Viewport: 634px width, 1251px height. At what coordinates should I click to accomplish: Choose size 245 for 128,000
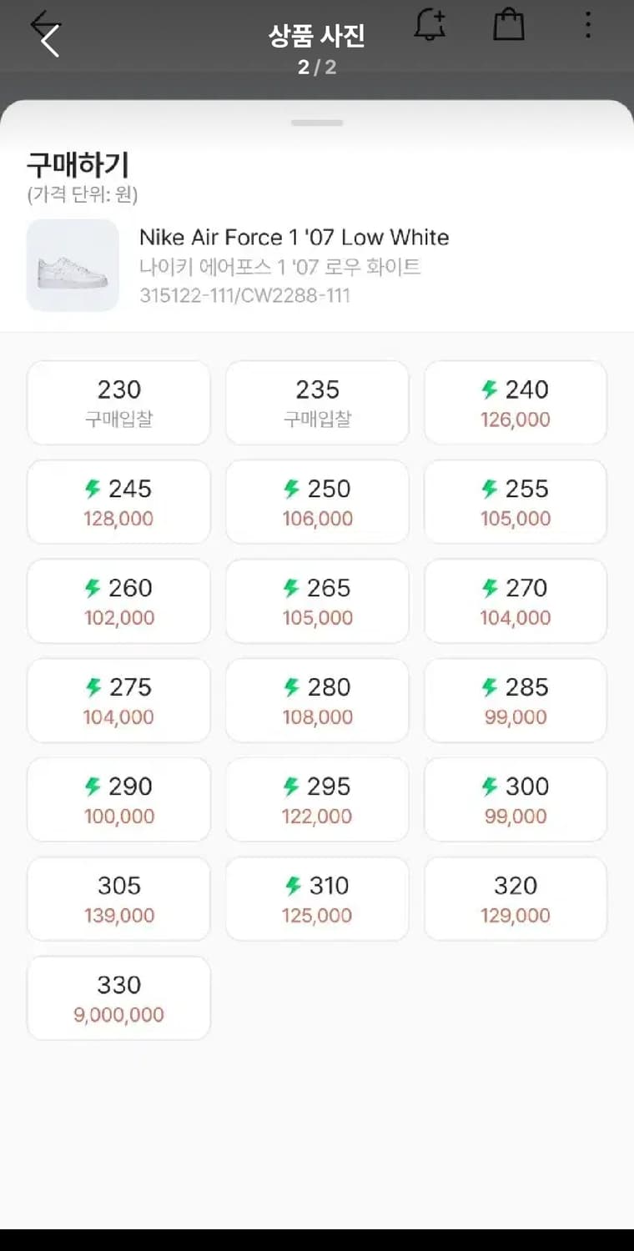pyautogui.click(x=118, y=502)
